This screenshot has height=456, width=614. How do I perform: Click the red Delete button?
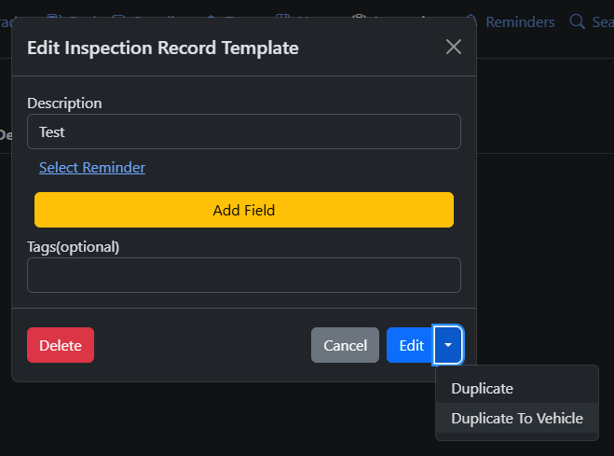click(x=61, y=345)
